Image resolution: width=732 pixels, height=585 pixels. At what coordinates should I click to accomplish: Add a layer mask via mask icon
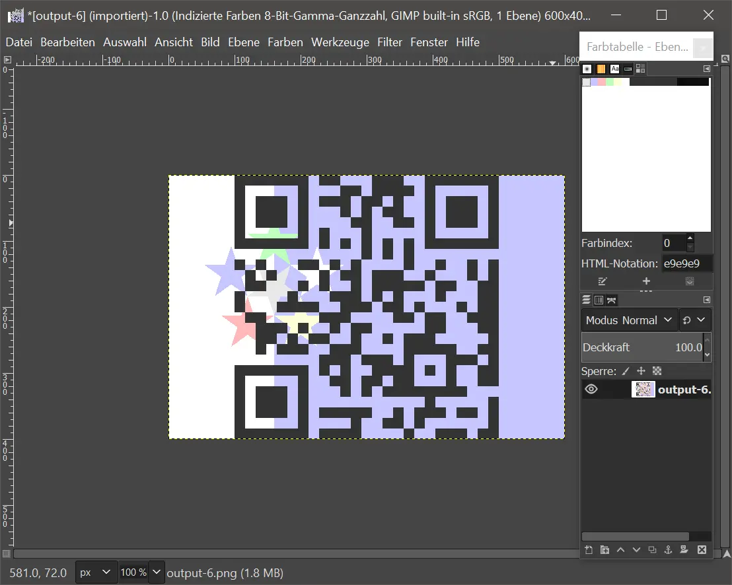(x=684, y=550)
